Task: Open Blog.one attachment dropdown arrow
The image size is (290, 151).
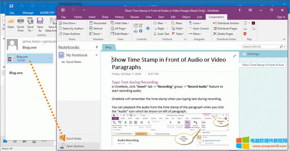Action: (50, 58)
